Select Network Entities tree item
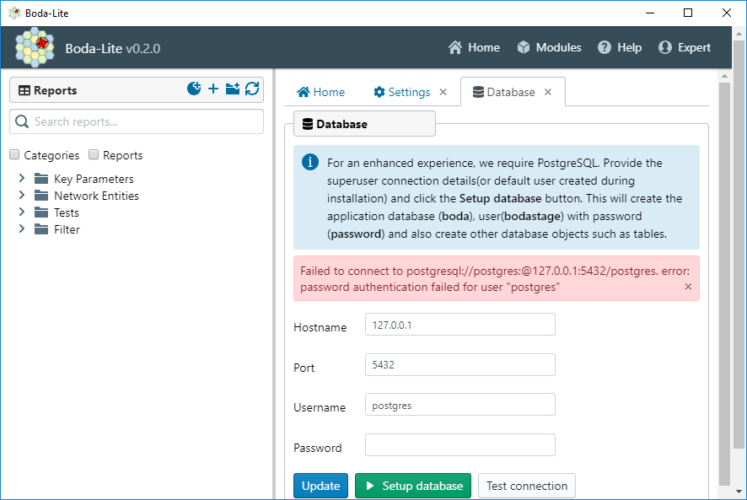The image size is (747, 500). click(x=96, y=196)
